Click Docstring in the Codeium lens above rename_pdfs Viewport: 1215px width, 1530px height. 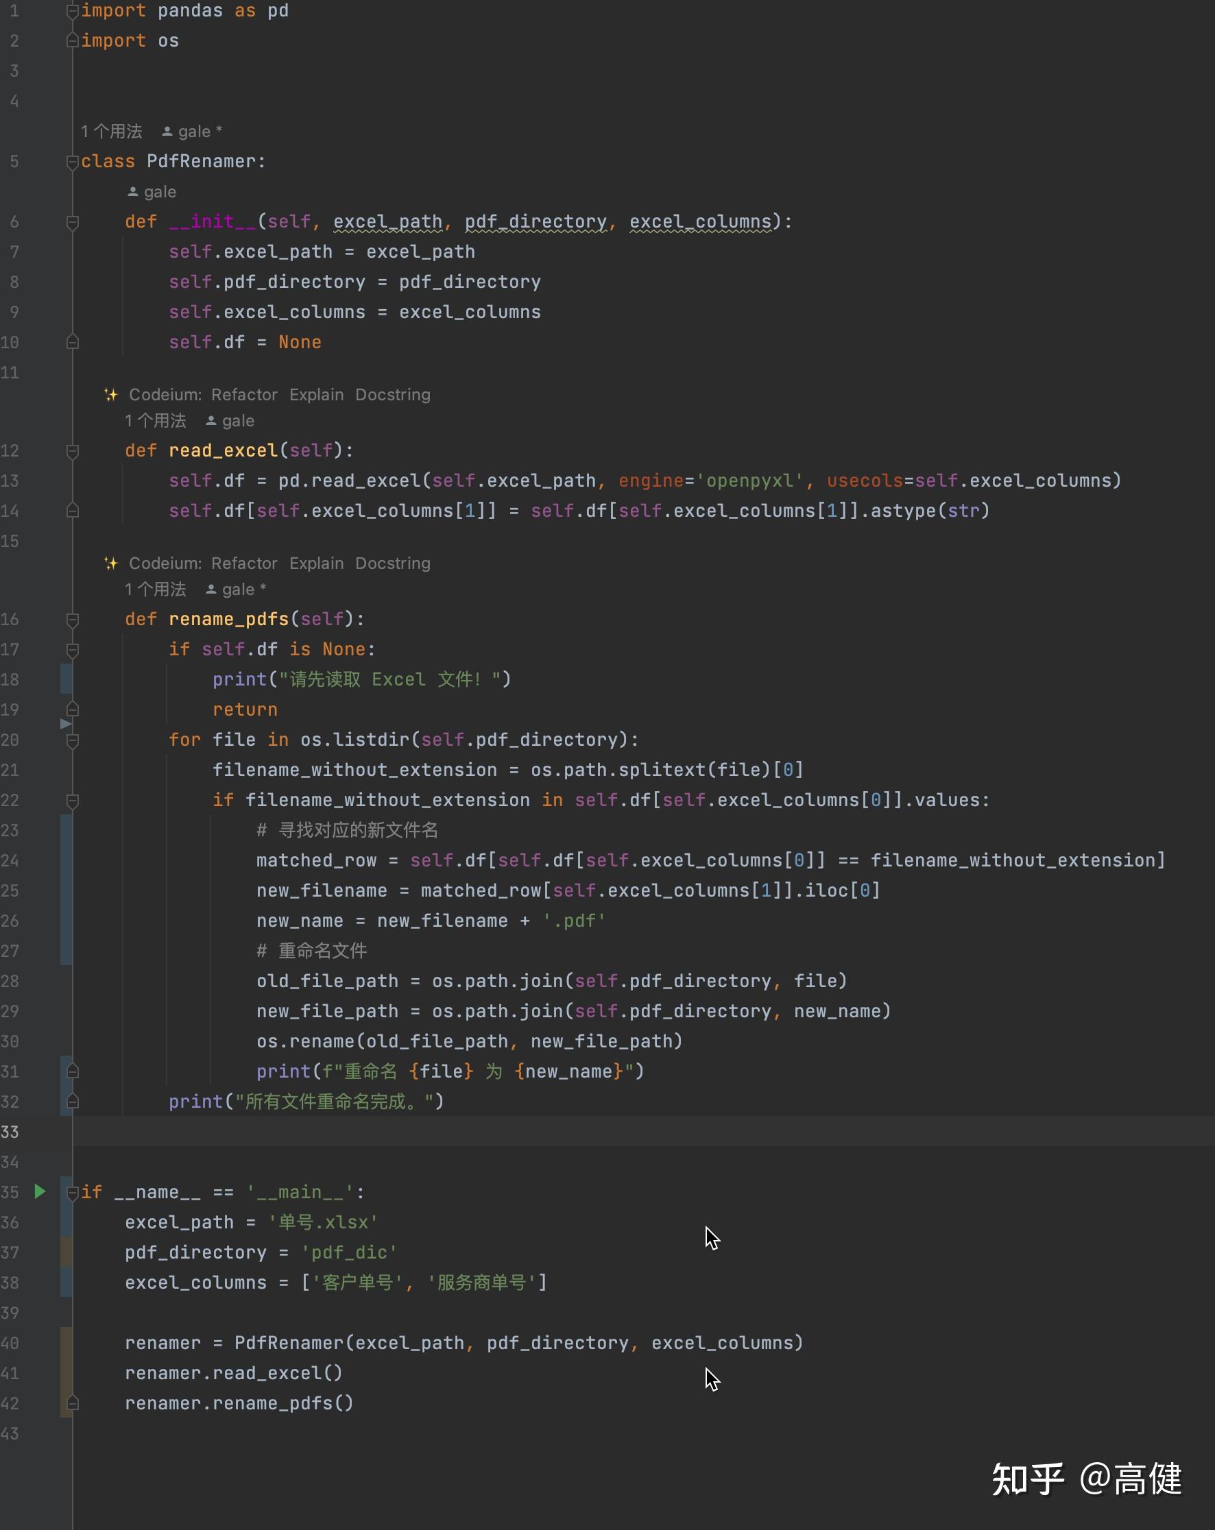393,563
